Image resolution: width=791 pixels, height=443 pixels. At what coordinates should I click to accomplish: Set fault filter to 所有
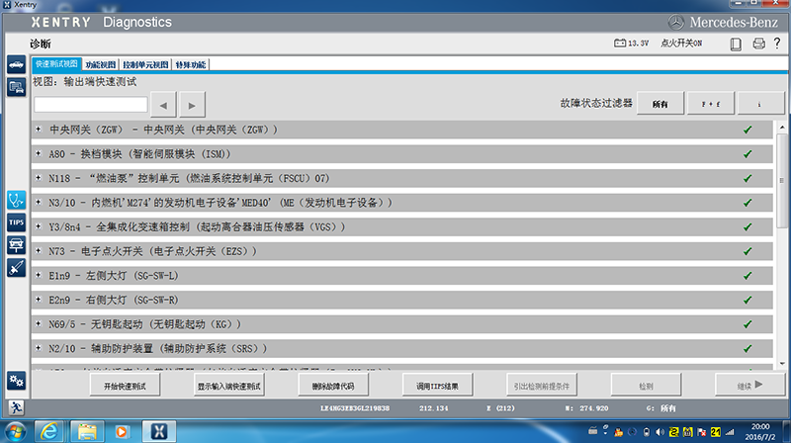click(x=659, y=104)
